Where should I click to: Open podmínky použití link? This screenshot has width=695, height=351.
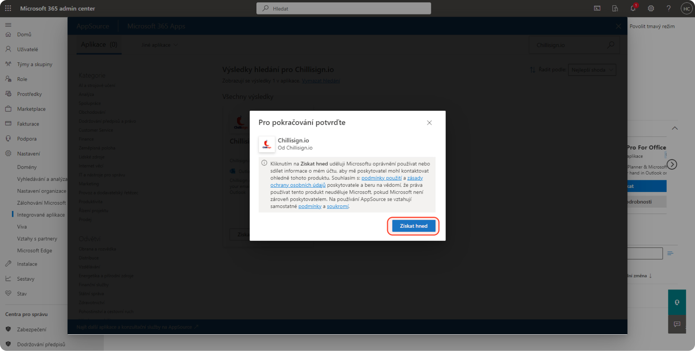(x=381, y=178)
